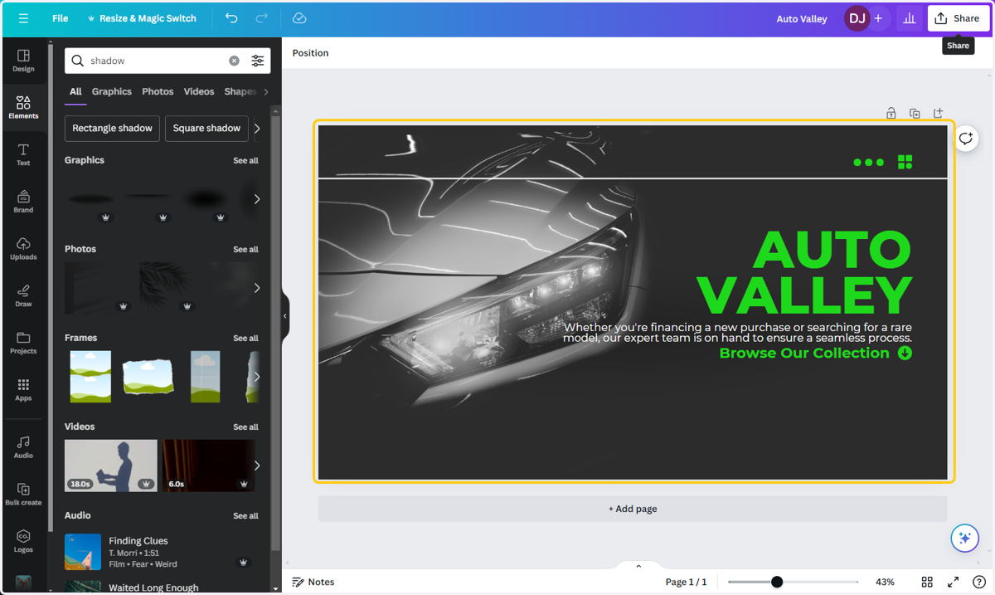Show more suggestion chips chevron
The width and height of the screenshot is (995, 595).
pyautogui.click(x=257, y=129)
